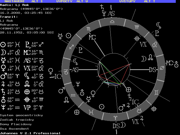Click the Sun symbol in the left position list
The height and width of the screenshot is (135, 180).
(3, 44)
